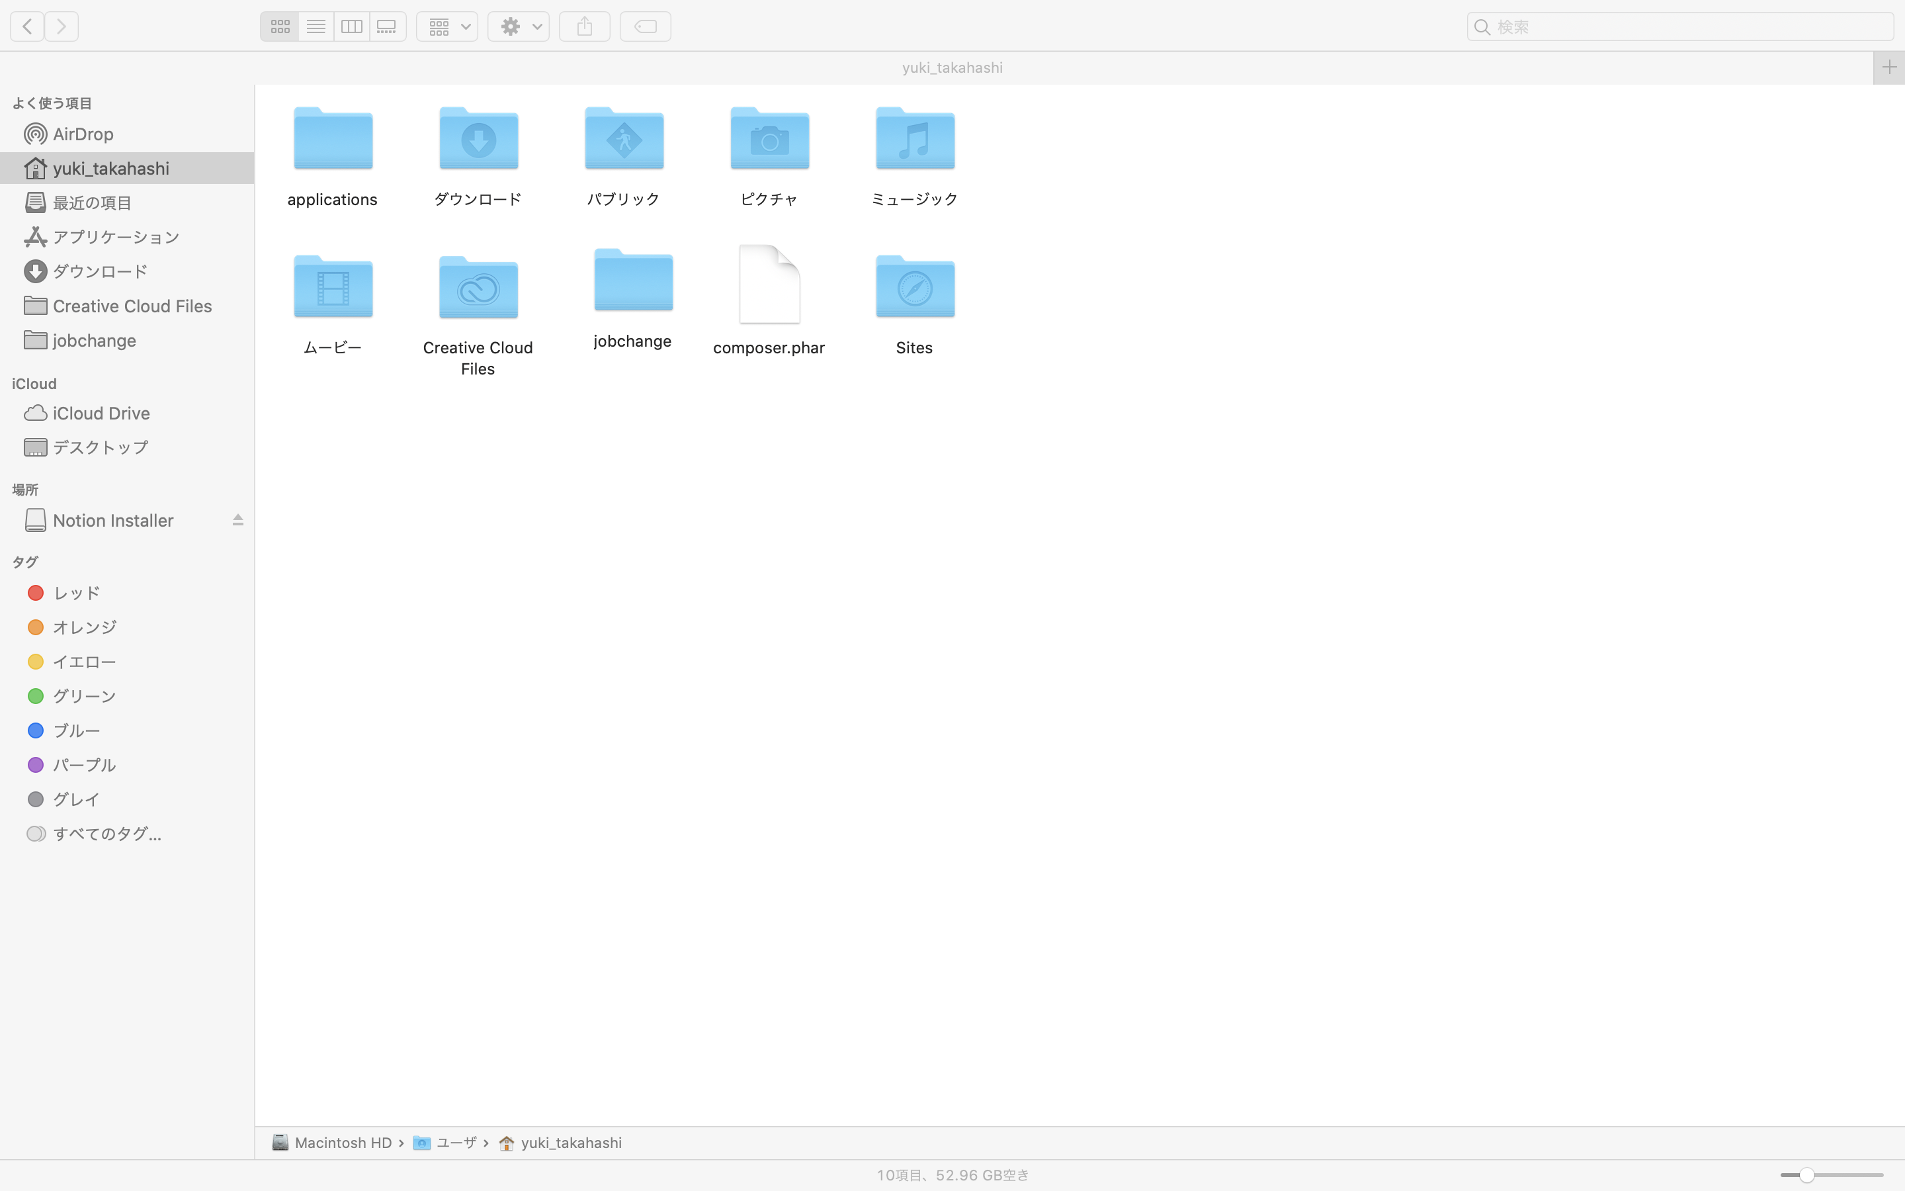Filter by the グリーン tag
This screenshot has width=1905, height=1191.
click(x=128, y=695)
